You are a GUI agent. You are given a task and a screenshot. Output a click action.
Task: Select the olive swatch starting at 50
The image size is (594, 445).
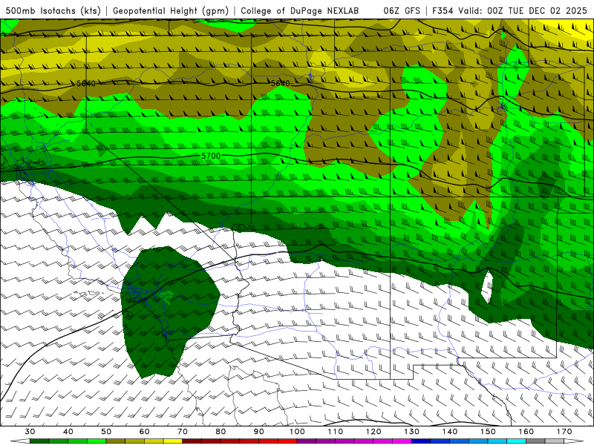[x=116, y=441]
